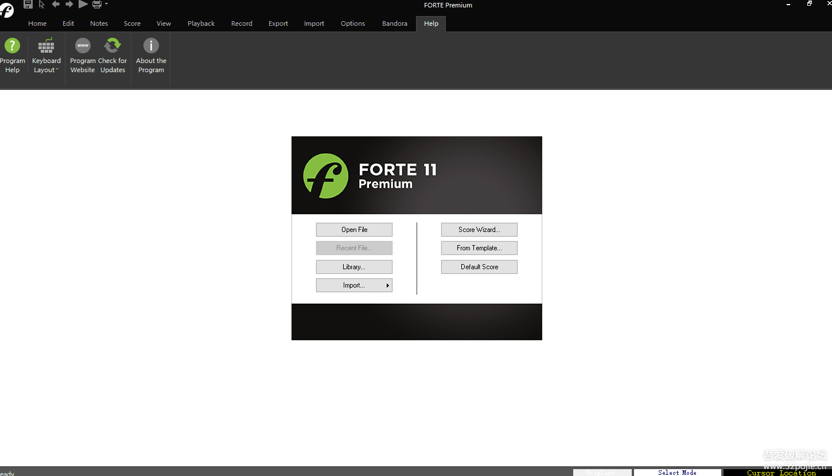Open the Notes tab
Viewport: 832px width, 476px height.
99,23
